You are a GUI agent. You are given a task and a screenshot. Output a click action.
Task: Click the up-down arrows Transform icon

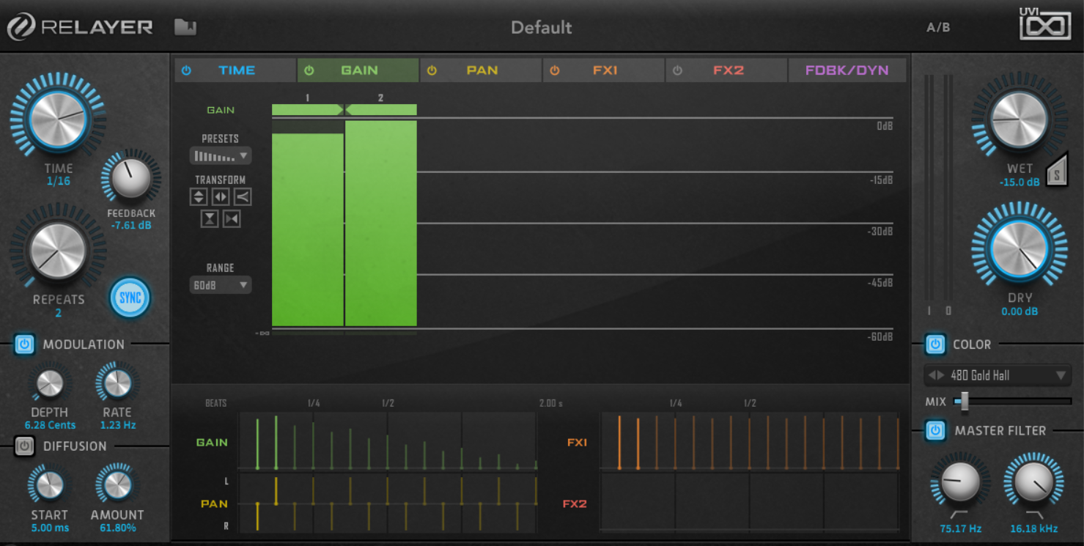click(x=199, y=196)
